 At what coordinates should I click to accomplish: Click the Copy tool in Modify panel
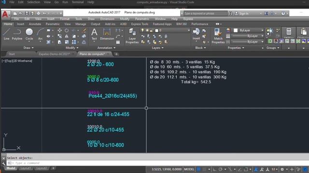coord(59,37)
